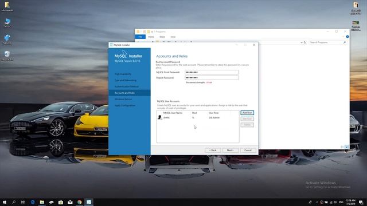Click the MySQL Installer title bar icon
This screenshot has height=206, width=367.
pos(112,45)
